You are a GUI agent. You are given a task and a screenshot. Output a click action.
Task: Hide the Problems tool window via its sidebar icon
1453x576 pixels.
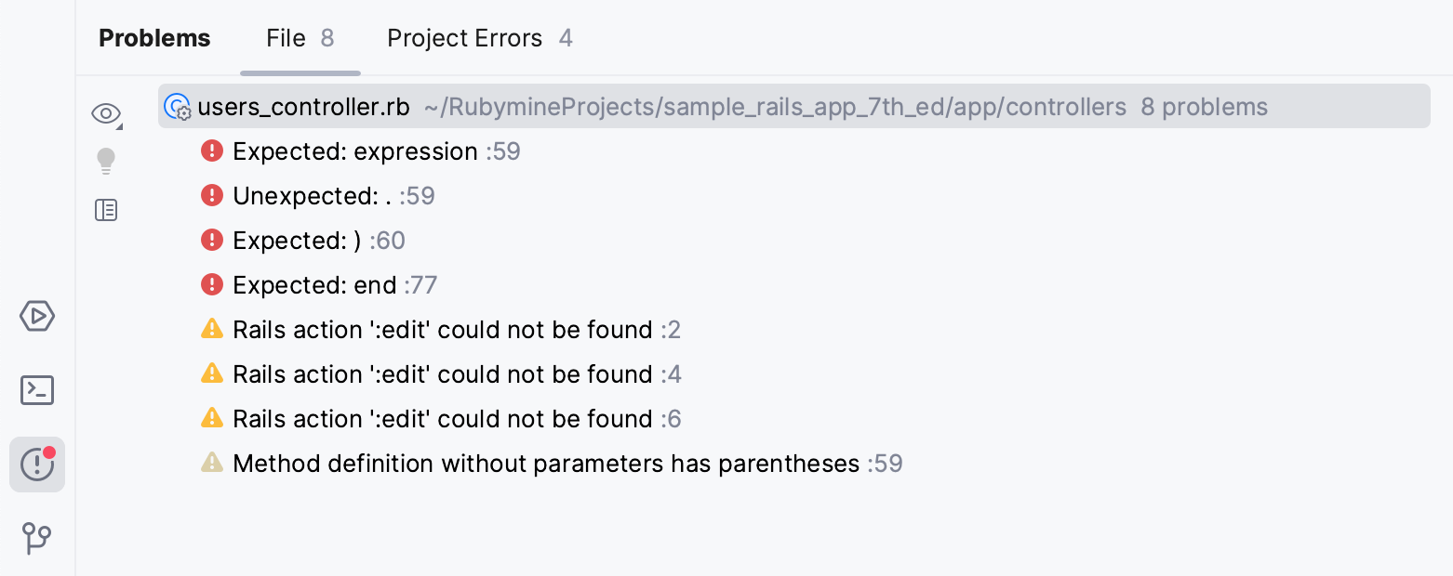point(37,465)
